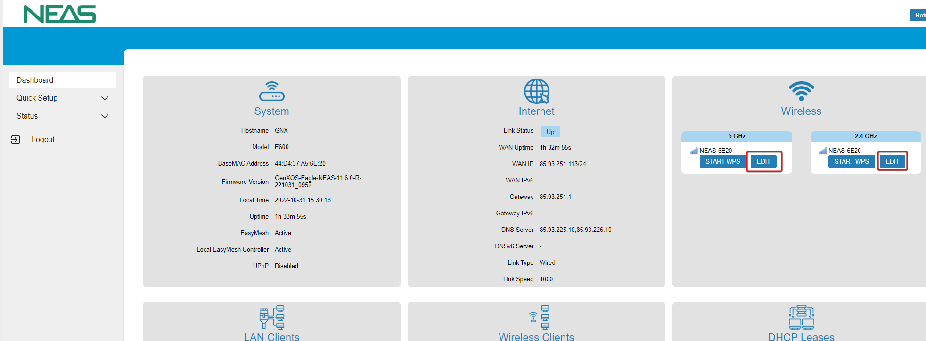
Task: Click the Wireless Clients heading
Action: point(536,337)
